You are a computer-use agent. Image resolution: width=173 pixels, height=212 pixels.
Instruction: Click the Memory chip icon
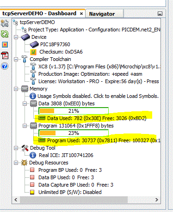pyautogui.click(x=25, y=89)
